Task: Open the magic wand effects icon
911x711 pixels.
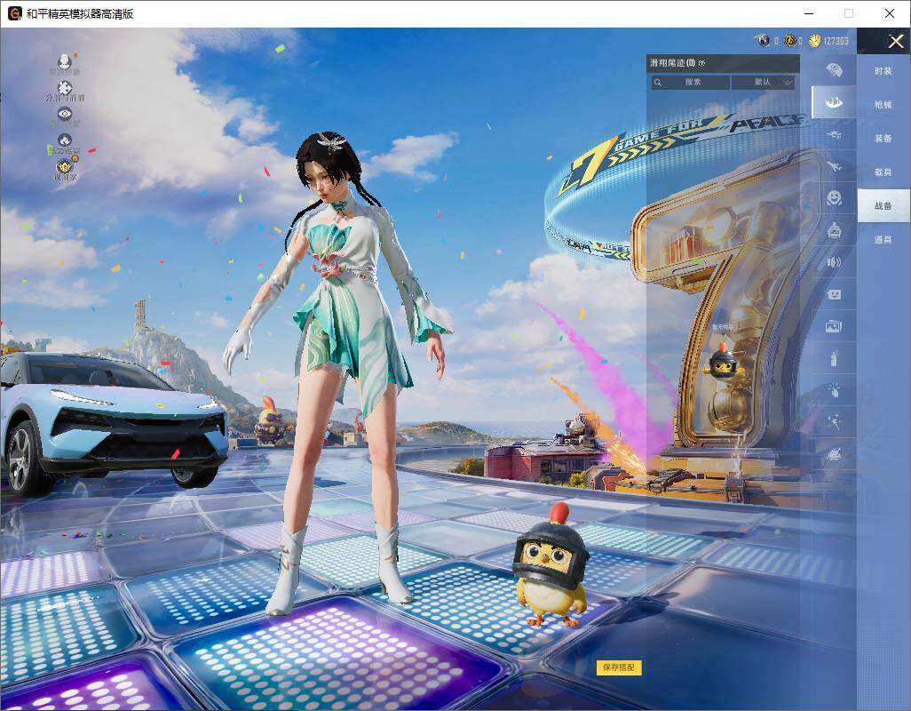Action: click(x=834, y=421)
